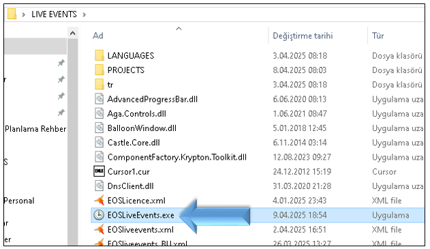Click the Cursor type cell
The width and height of the screenshot is (430, 249).
pyautogui.click(x=384, y=172)
